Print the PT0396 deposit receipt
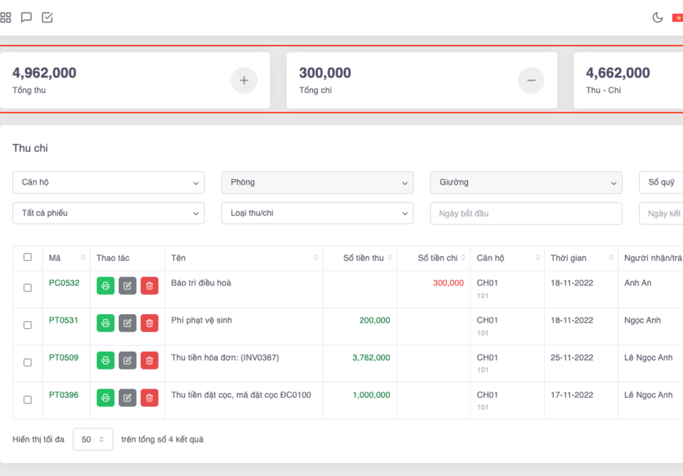 [x=105, y=398]
